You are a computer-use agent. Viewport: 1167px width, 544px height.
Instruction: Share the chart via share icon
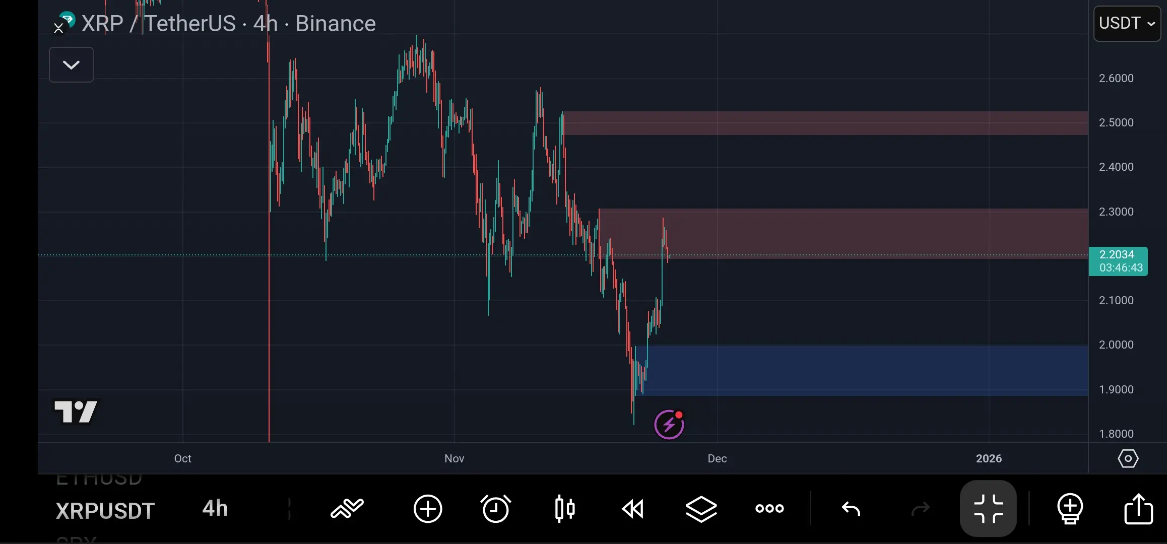(1138, 509)
